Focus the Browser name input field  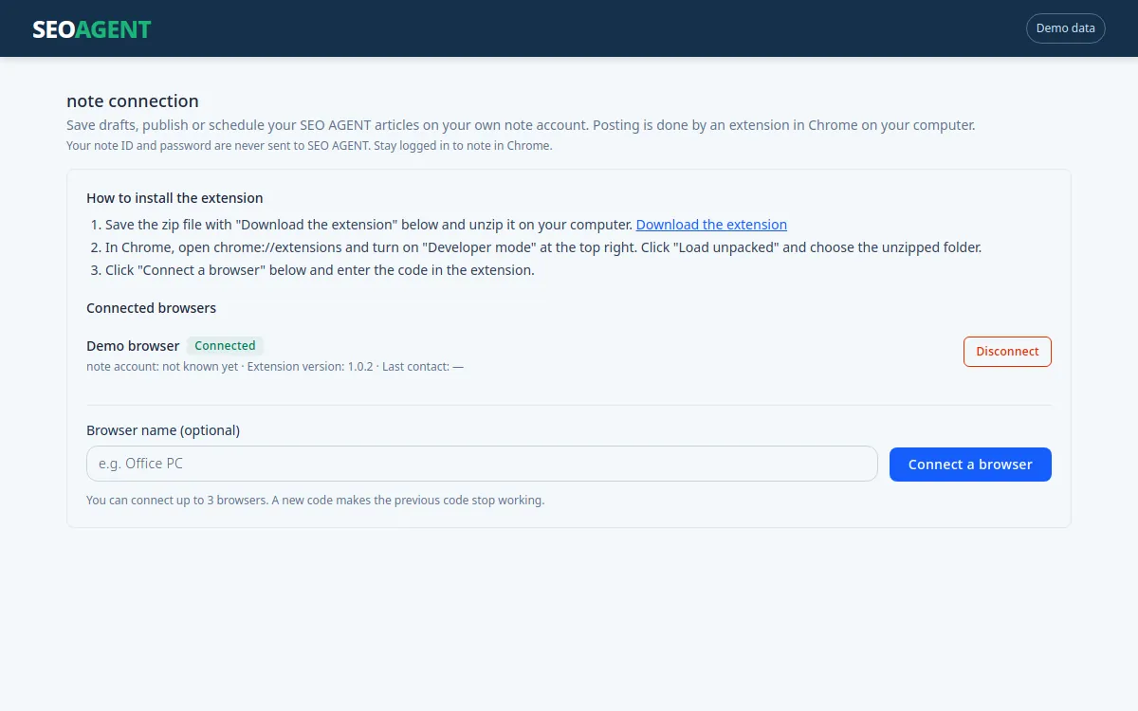point(482,464)
